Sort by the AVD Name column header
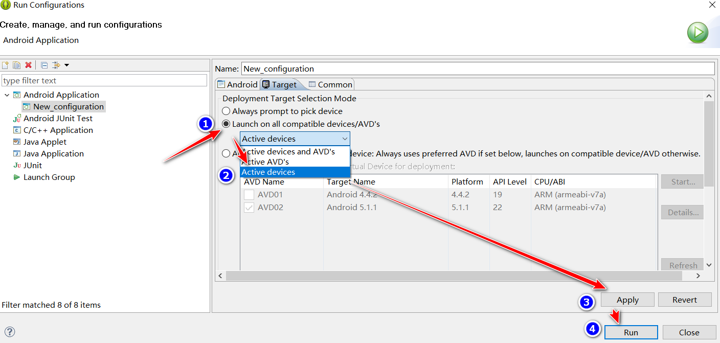This screenshot has height=343, width=720. click(281, 182)
